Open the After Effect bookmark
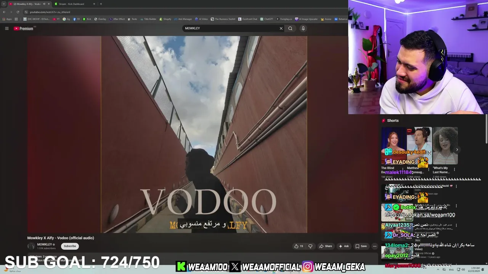The image size is (488, 274). [x=117, y=19]
